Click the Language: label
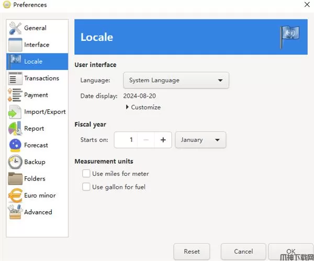 pos(95,80)
